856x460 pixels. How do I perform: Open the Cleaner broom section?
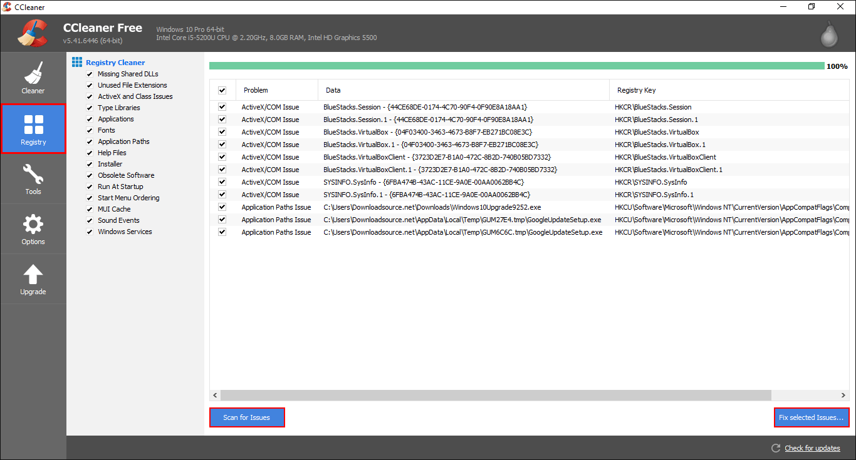[33, 78]
